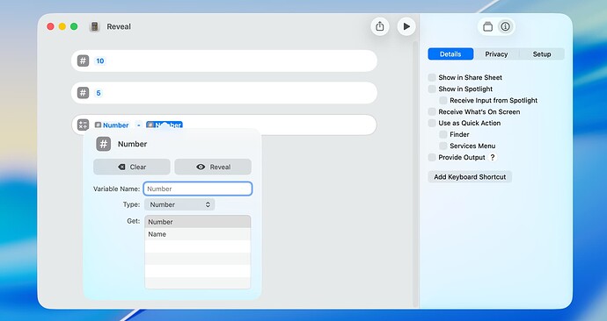The image size is (607, 321).
Task: Open the Type dropdown
Action: [179, 204]
